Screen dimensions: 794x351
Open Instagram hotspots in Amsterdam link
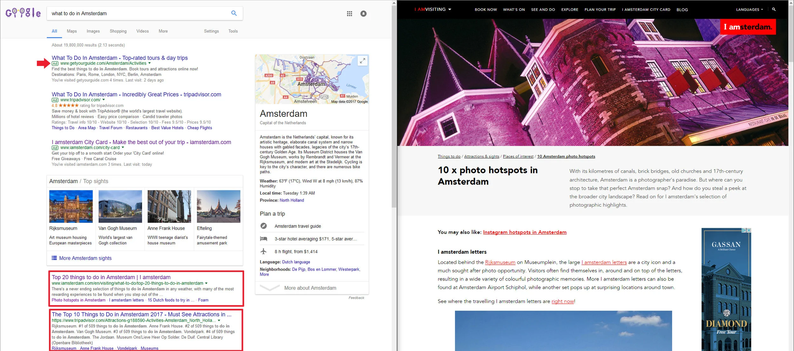point(525,232)
